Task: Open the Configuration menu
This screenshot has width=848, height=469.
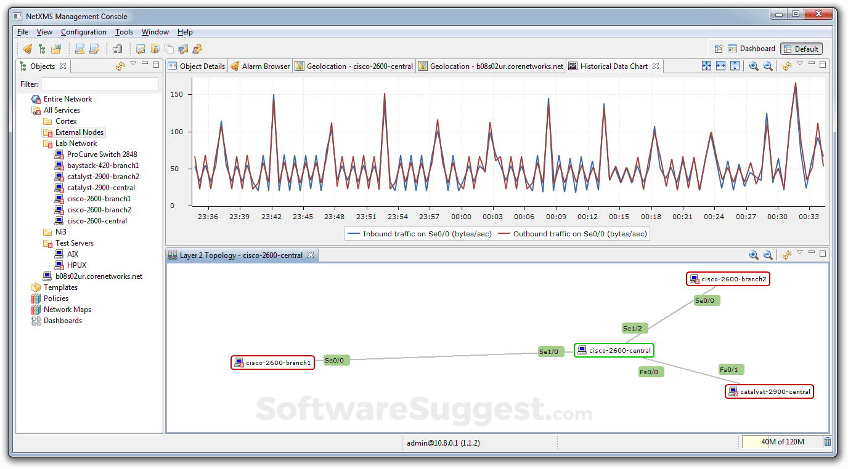Action: point(84,32)
